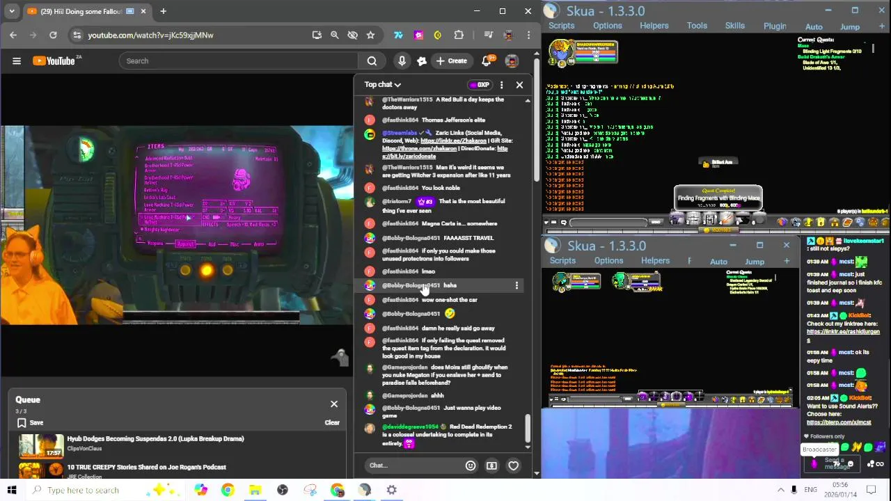Open the throne.com/zharkon gift link
Screen dimensions: 891x501
[420, 148]
